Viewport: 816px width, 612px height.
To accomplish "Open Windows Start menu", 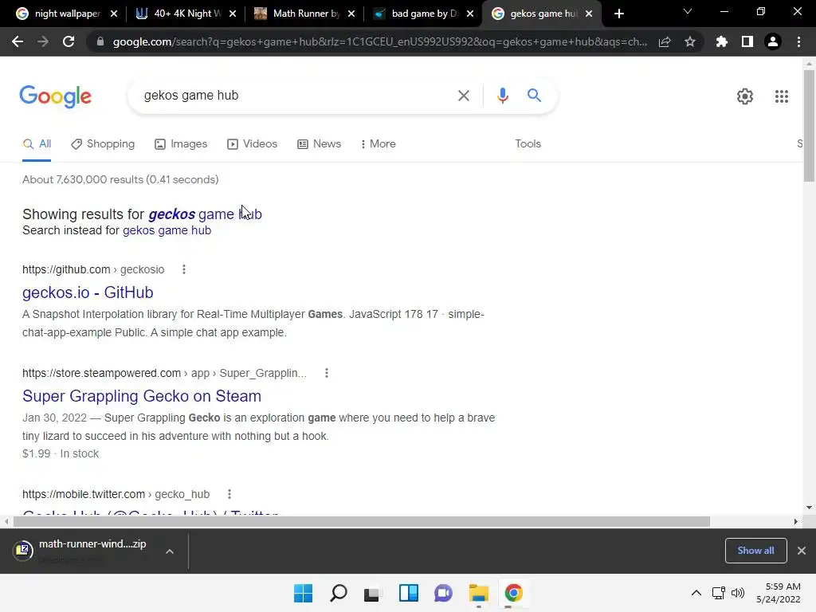I will click(x=303, y=593).
